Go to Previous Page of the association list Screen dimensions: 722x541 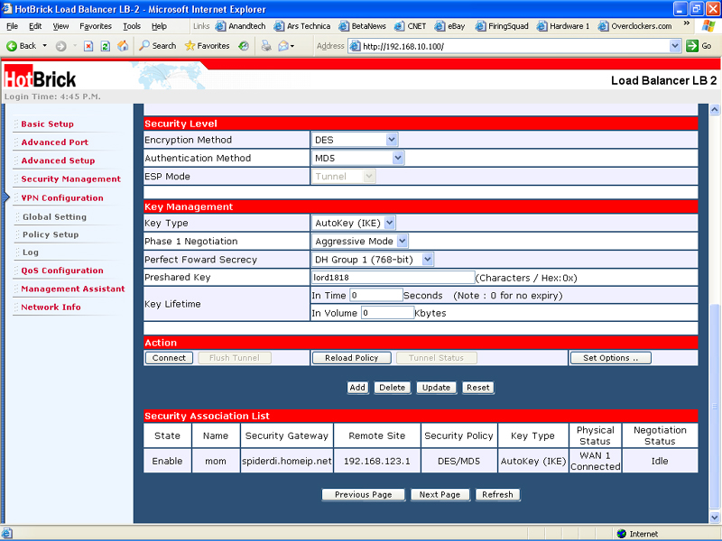(x=364, y=494)
